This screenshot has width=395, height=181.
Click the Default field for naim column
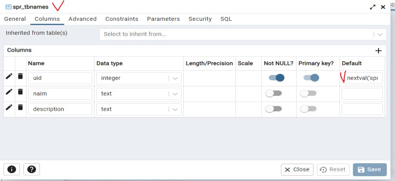(x=362, y=94)
